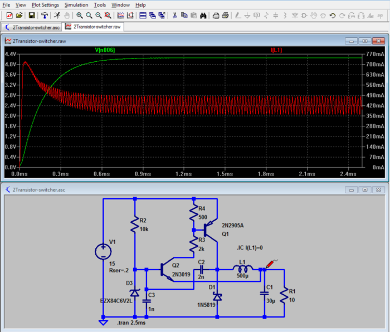Open a file with the folder icon
The height and width of the screenshot is (332, 390).
coord(19,16)
